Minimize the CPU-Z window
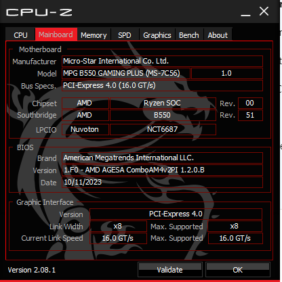Image resolution: width=282 pixels, height=282 pixels. pyautogui.click(x=245, y=12)
